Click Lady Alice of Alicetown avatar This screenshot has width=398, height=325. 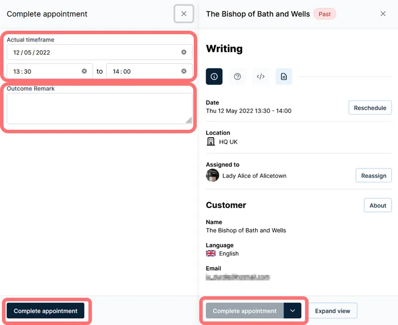click(213, 175)
